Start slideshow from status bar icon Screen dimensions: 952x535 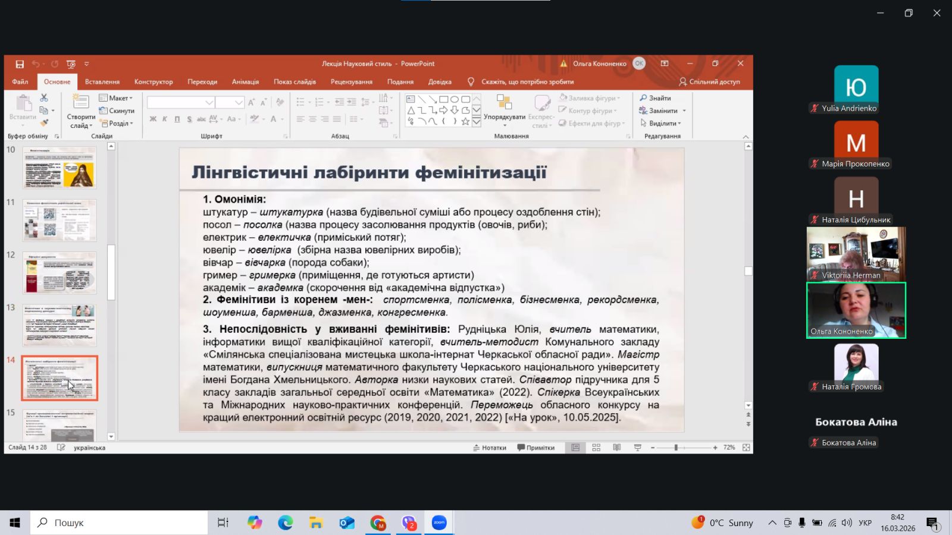click(x=637, y=448)
